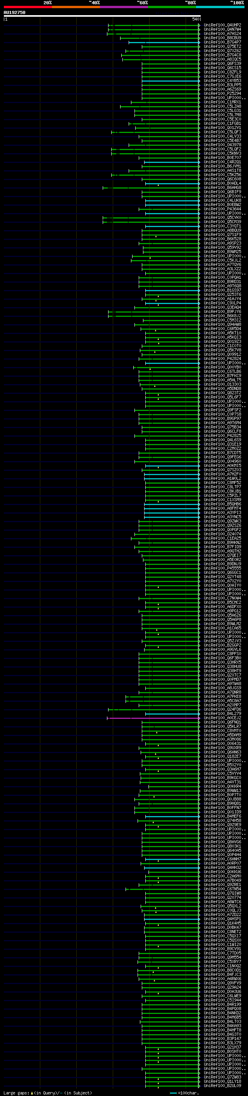Screen dimensions: 248x1096
Task: Select the UniRef100_A2XMP7 label
Action: [222, 705]
